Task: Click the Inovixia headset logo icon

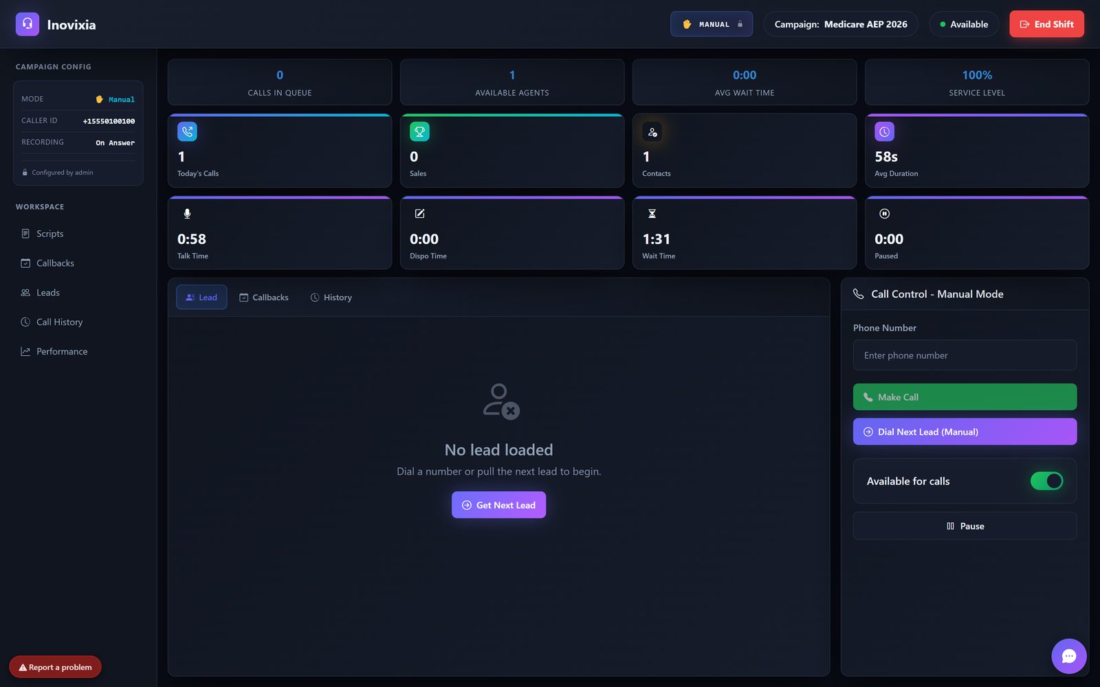Action: coord(27,24)
